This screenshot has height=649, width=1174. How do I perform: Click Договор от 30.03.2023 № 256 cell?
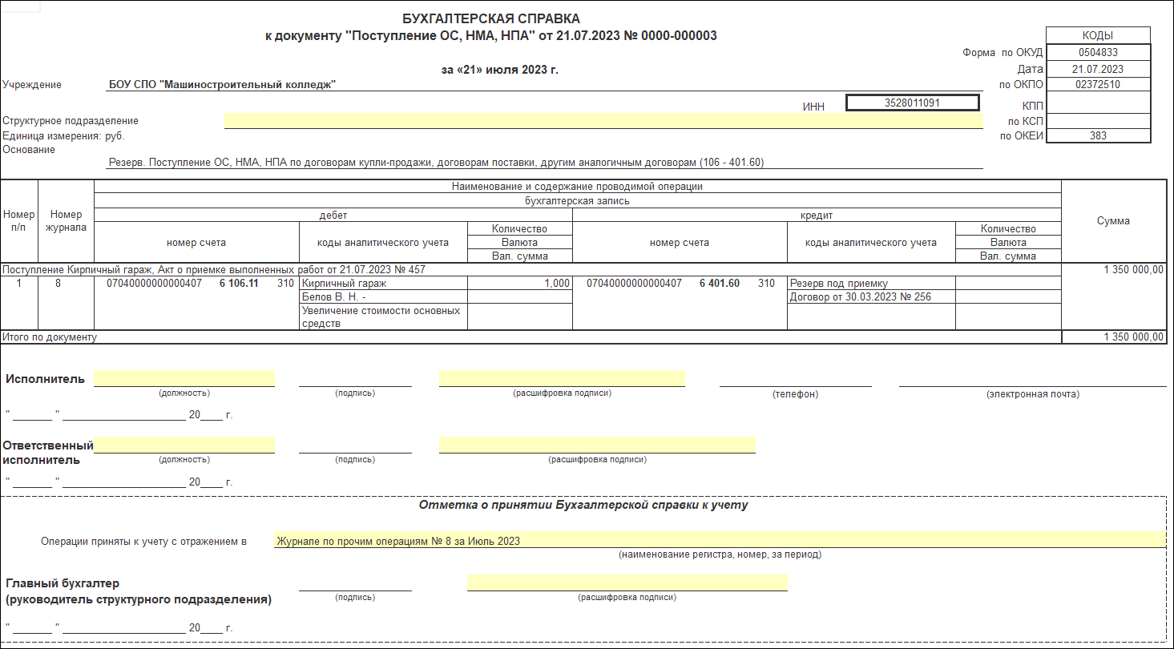coord(871,297)
